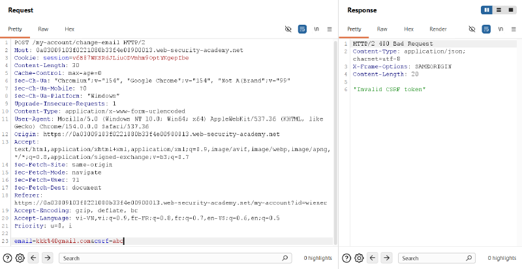This screenshot has width=522, height=269.
Task: Toggle \n show newline in Response pane
Action: [x=500, y=29]
